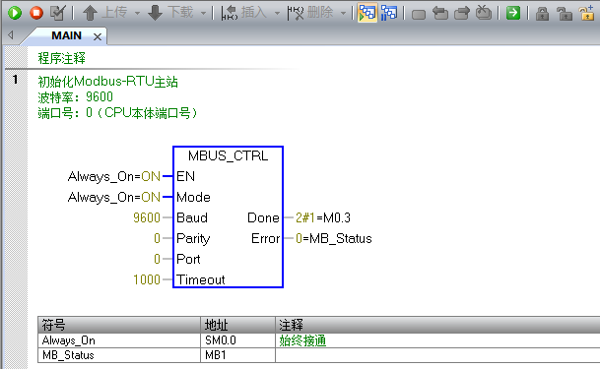This screenshot has height=369, width=600.
Task: Click the Port pin label
Action: pyautogui.click(x=188, y=259)
